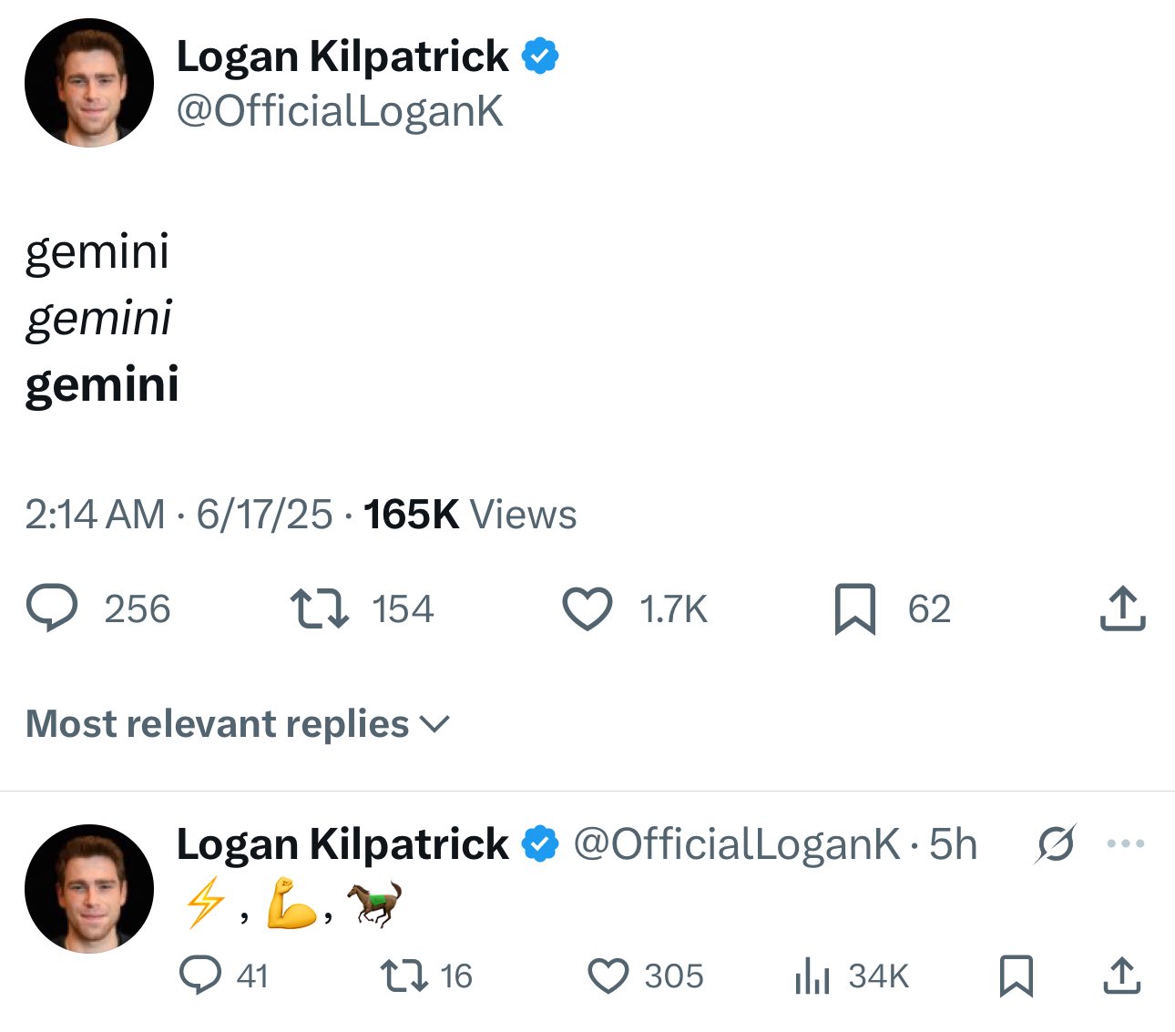Reply to the emoji reply tweet

coord(200,976)
